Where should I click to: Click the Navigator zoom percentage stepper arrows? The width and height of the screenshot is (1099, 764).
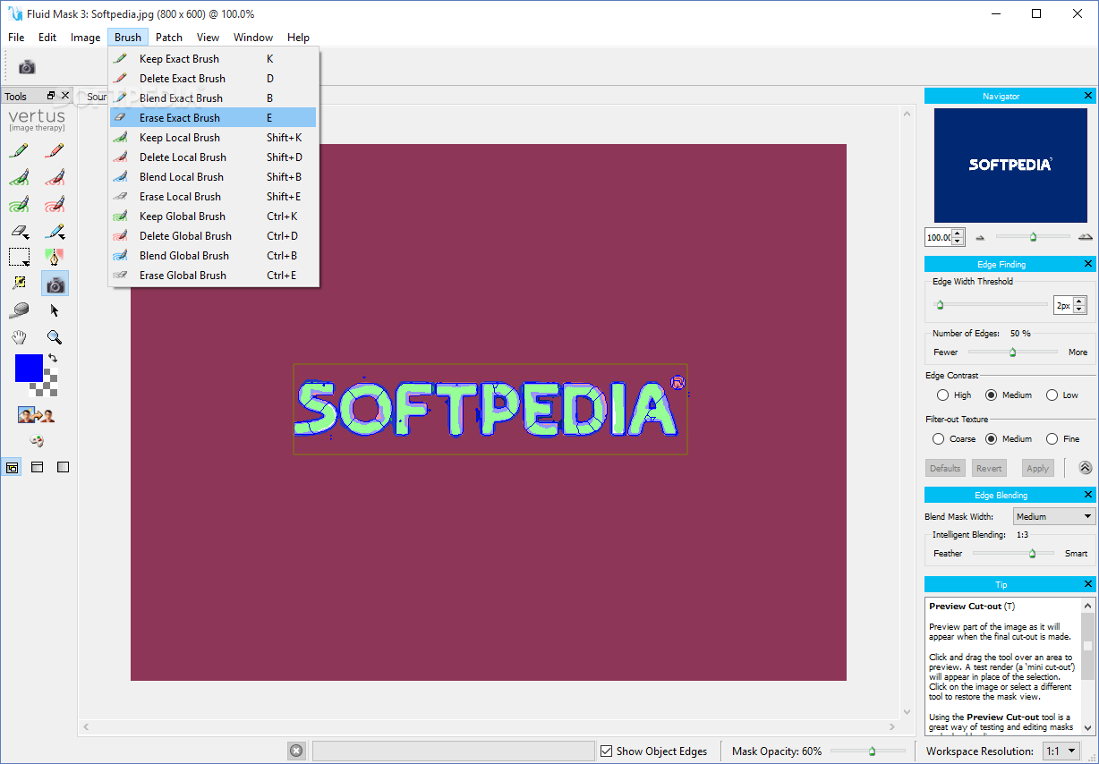coord(958,237)
